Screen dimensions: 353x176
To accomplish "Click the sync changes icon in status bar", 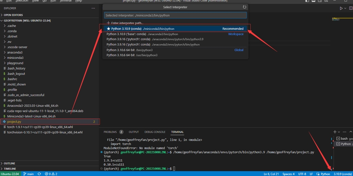I will 39,174.
